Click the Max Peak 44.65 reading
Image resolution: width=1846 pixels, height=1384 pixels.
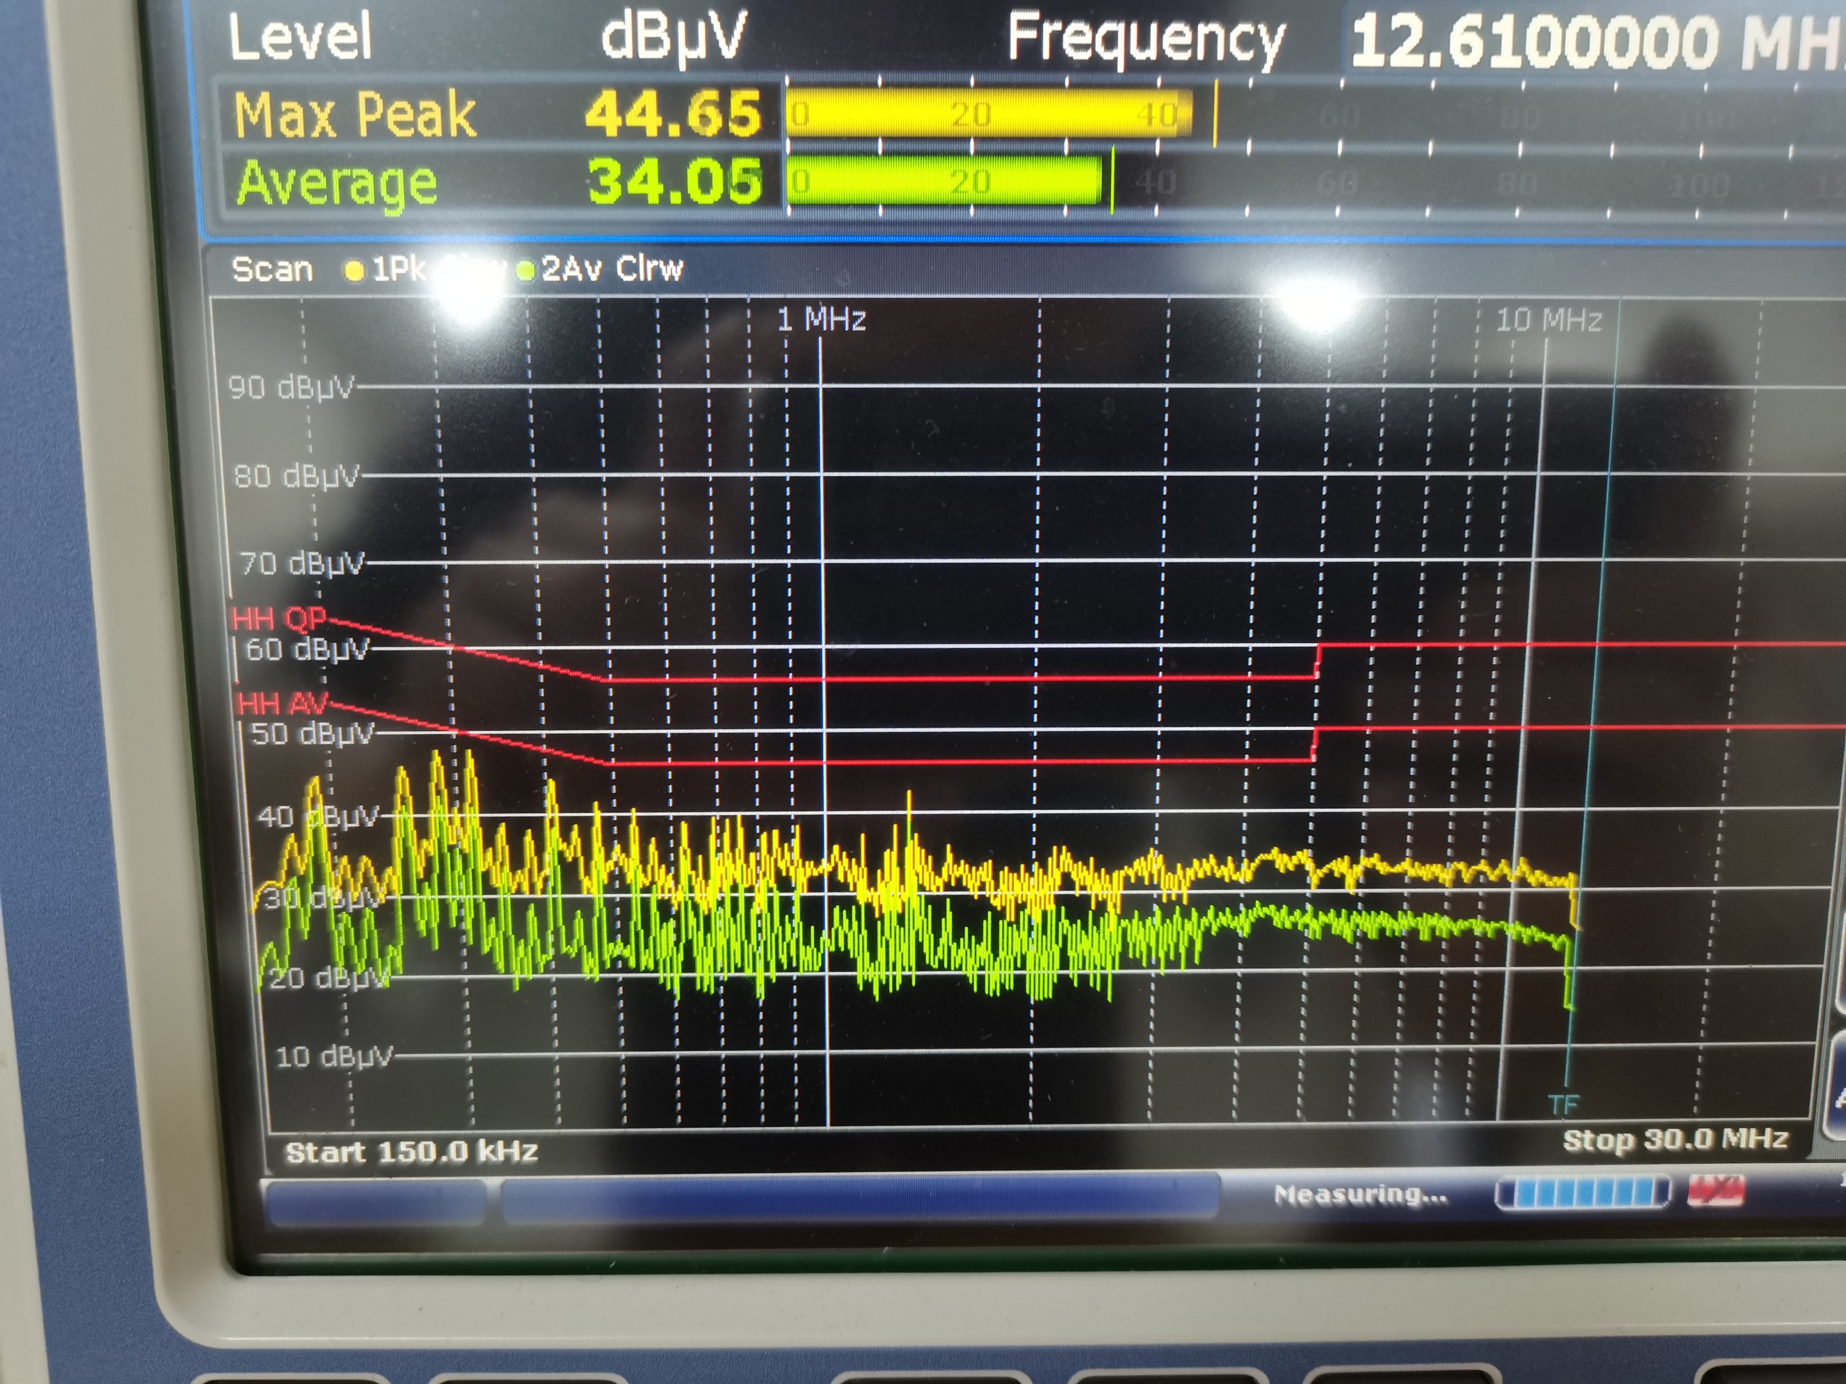[x=673, y=113]
